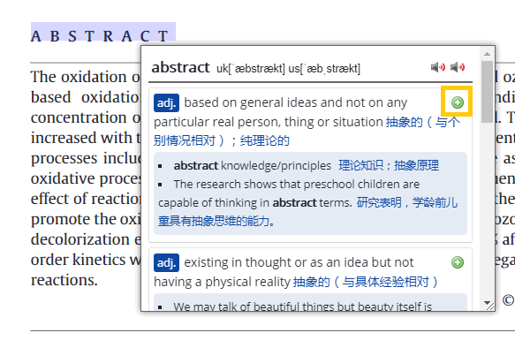The width and height of the screenshot is (515, 348).
Task: Click UK phonetic transcription text
Action: coord(251,69)
